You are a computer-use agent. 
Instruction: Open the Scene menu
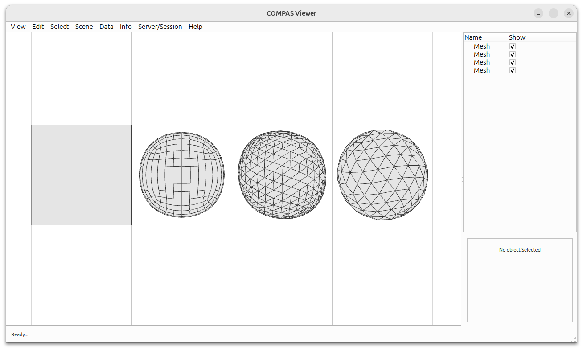point(84,27)
